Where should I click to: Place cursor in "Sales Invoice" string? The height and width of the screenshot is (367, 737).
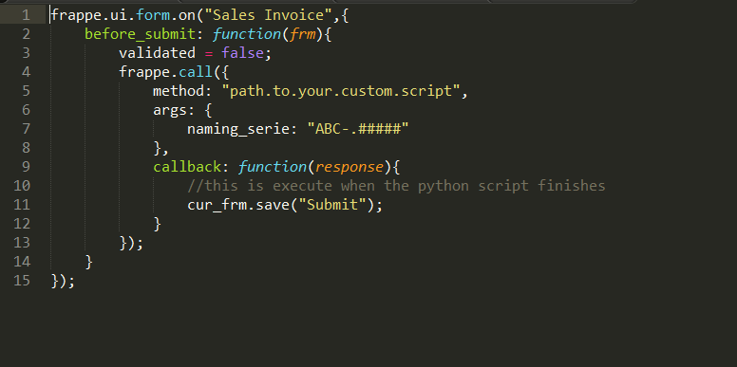[269, 15]
